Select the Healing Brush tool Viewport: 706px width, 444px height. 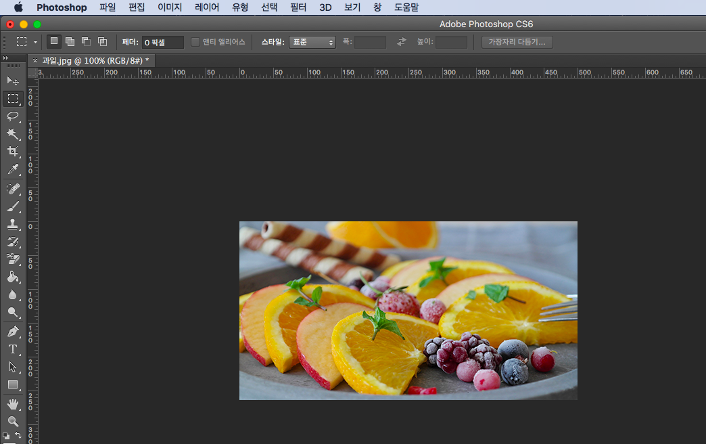pos(13,188)
